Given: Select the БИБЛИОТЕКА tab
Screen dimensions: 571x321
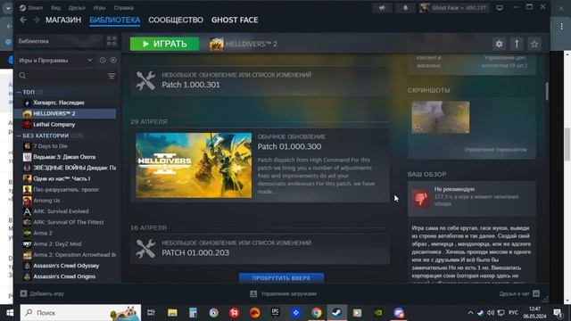Looking at the screenshot, I should [x=115, y=20].
